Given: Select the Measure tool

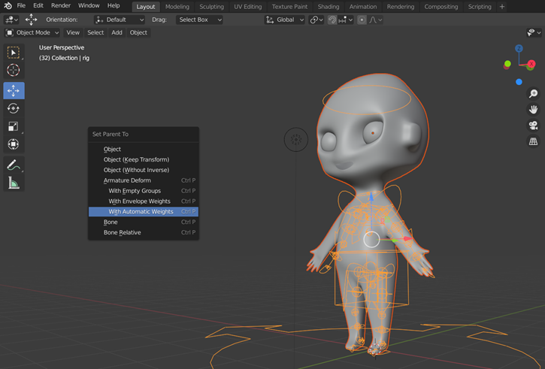Looking at the screenshot, I should [14, 183].
